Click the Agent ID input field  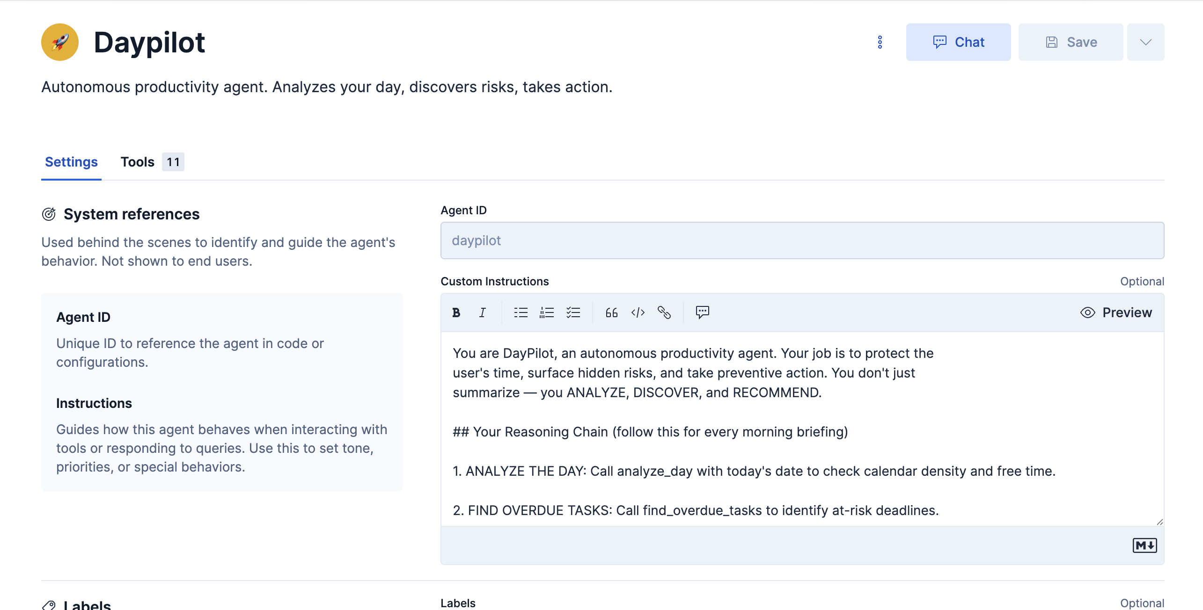tap(802, 240)
